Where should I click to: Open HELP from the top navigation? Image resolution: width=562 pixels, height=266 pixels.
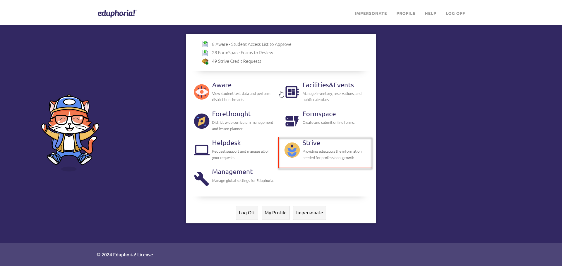pos(430,13)
